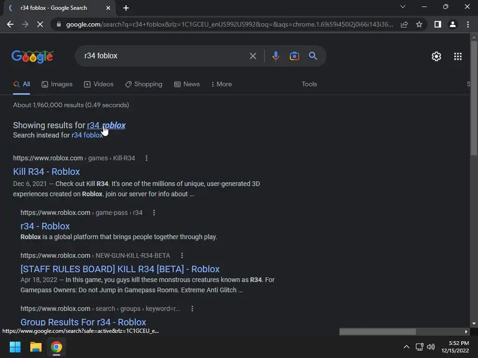The width and height of the screenshot is (478, 358).
Task: Submit search with magnifier icon
Action: [x=313, y=56]
